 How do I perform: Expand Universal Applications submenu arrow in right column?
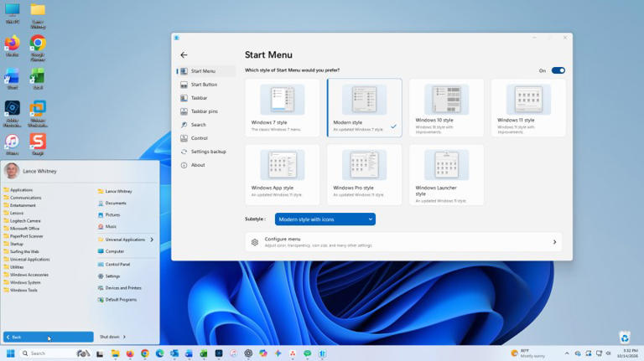click(x=152, y=240)
